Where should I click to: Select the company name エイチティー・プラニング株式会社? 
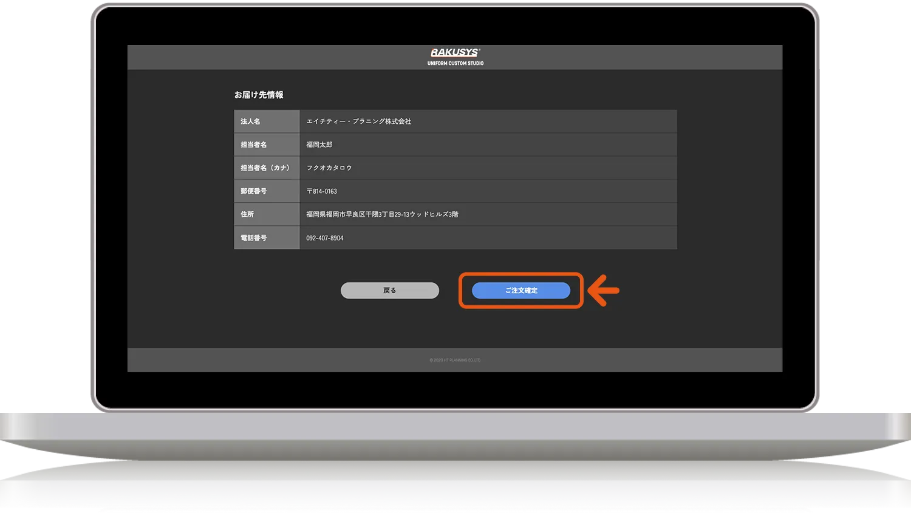coord(358,121)
